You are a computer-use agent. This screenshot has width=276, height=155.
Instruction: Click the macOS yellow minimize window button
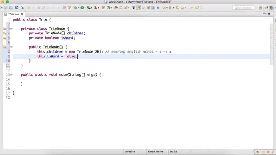(x=3, y=2)
